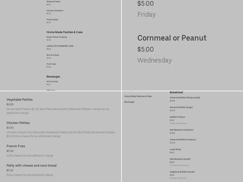The height and width of the screenshot is (182, 243).
Task: Choose French Fries from the menu
Action: (16, 146)
